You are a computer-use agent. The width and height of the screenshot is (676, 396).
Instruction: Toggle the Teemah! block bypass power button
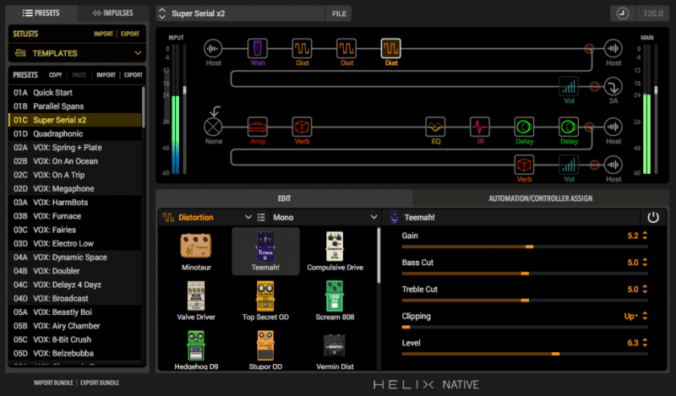(652, 217)
